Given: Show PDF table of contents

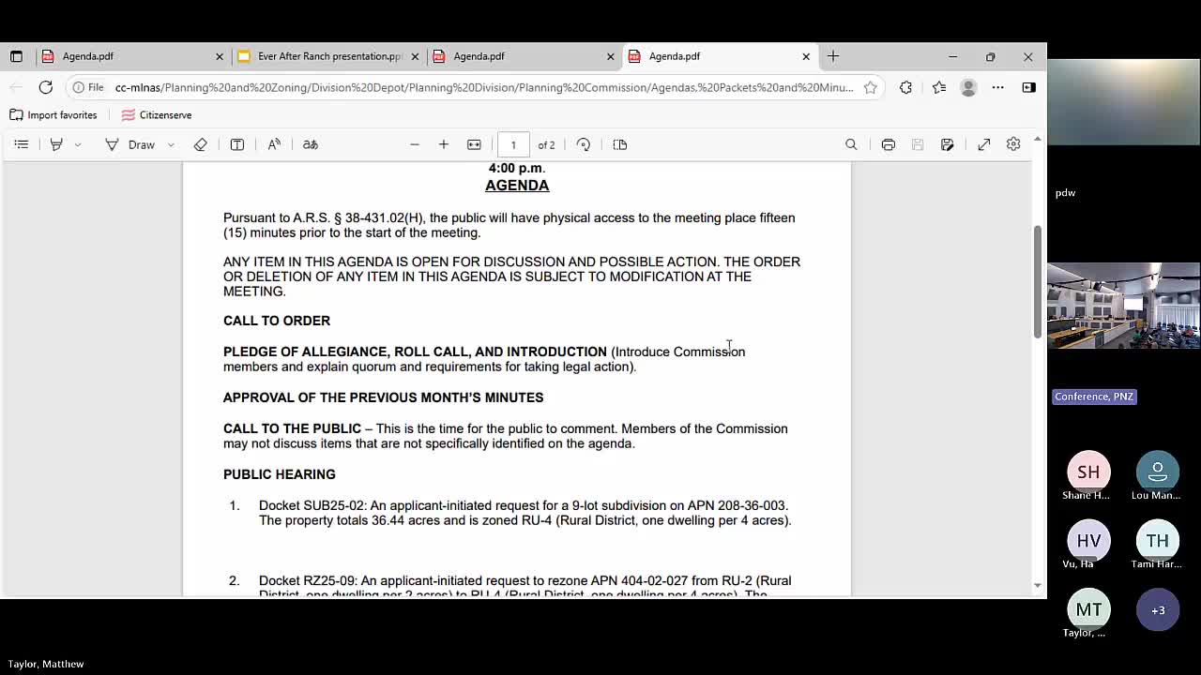Looking at the screenshot, I should 22,144.
